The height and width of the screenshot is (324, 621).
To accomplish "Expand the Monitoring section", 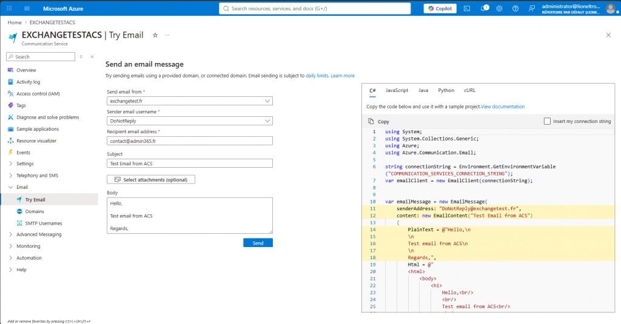I will coord(11,246).
